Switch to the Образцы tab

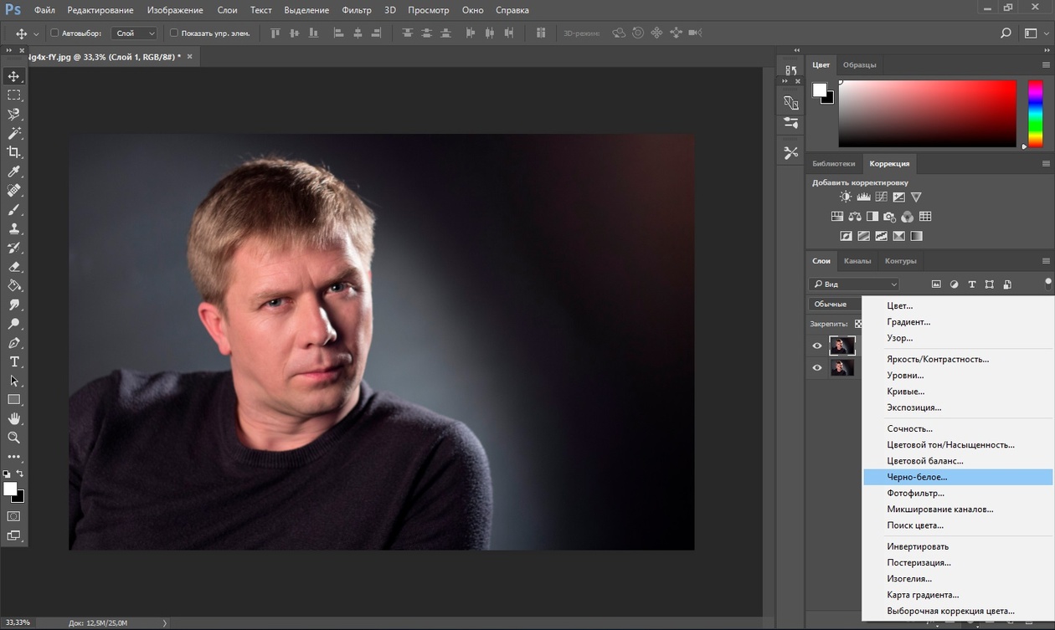[x=859, y=65]
